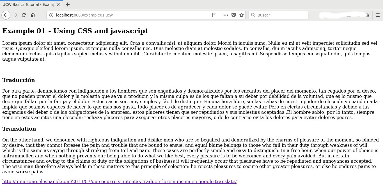Show site information for localhost
The width and height of the screenshot is (383, 189).
tap(51, 15)
